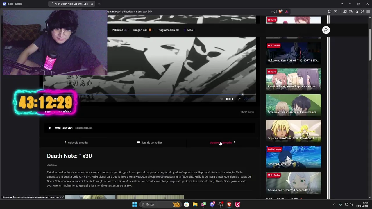
Task: Open the network tray icon
Action: point(347,204)
